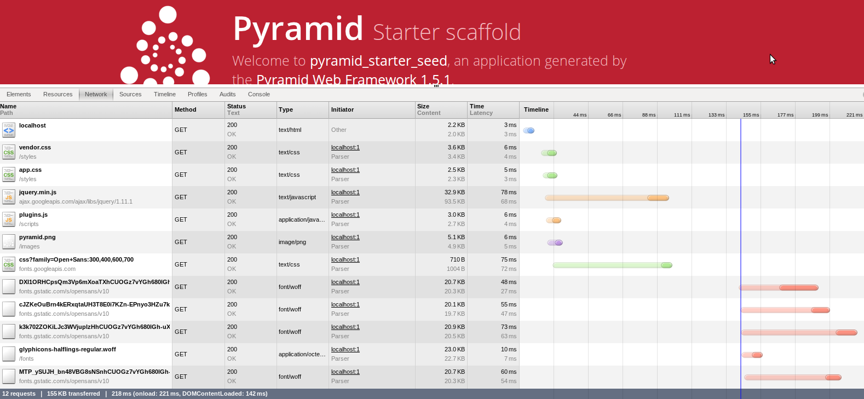864x399 pixels.
Task: Sort by the Type column header
Action: click(x=303, y=110)
